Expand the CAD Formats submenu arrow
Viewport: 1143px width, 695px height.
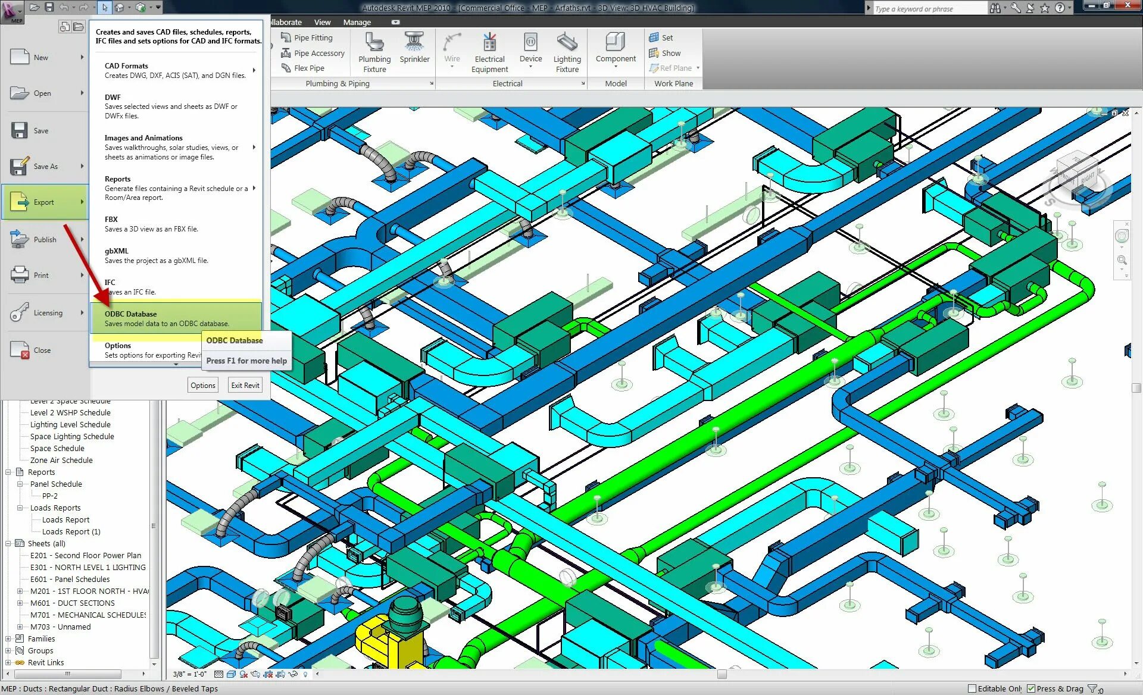point(254,70)
